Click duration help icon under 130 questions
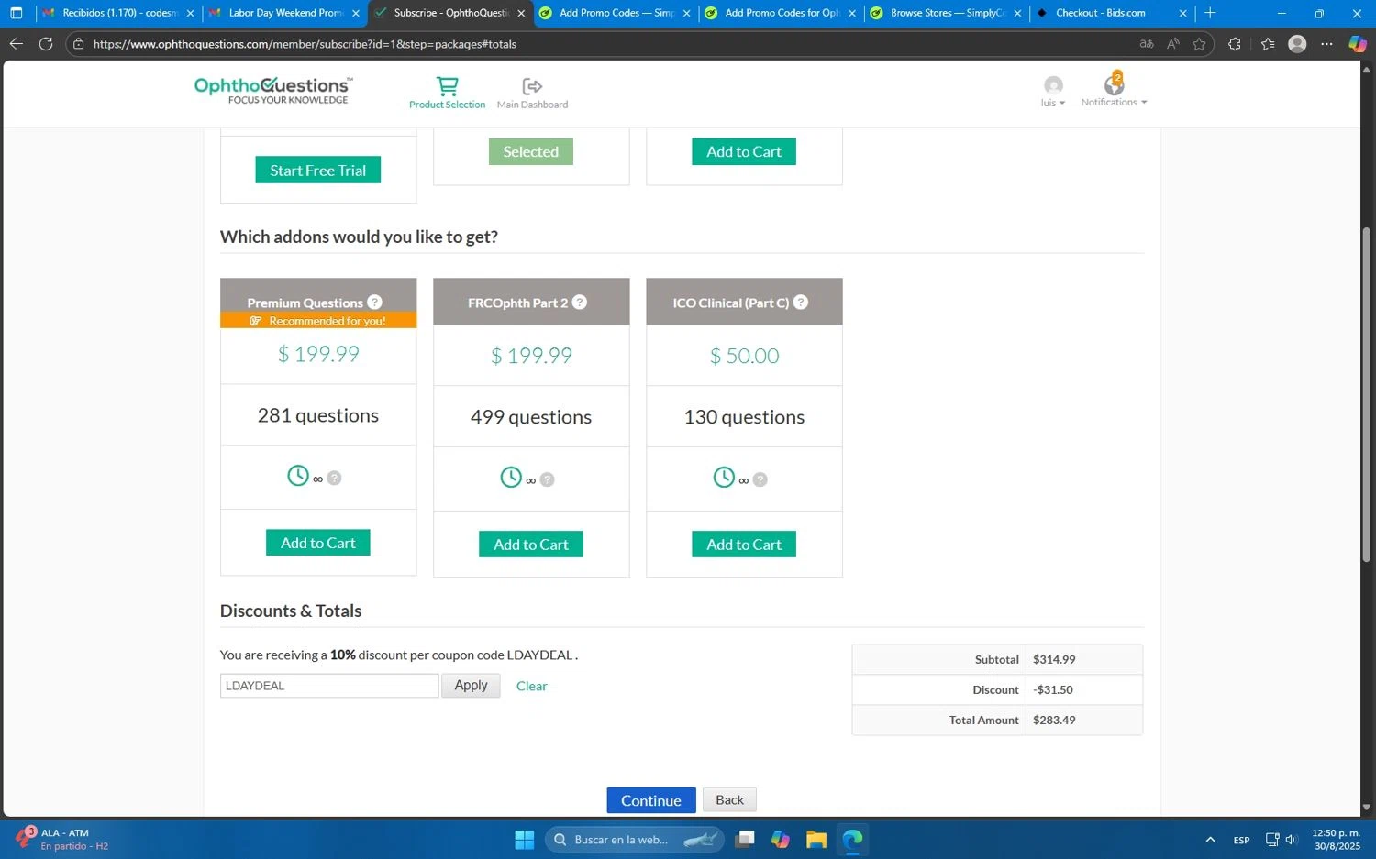This screenshot has height=859, width=1376. coord(760,479)
